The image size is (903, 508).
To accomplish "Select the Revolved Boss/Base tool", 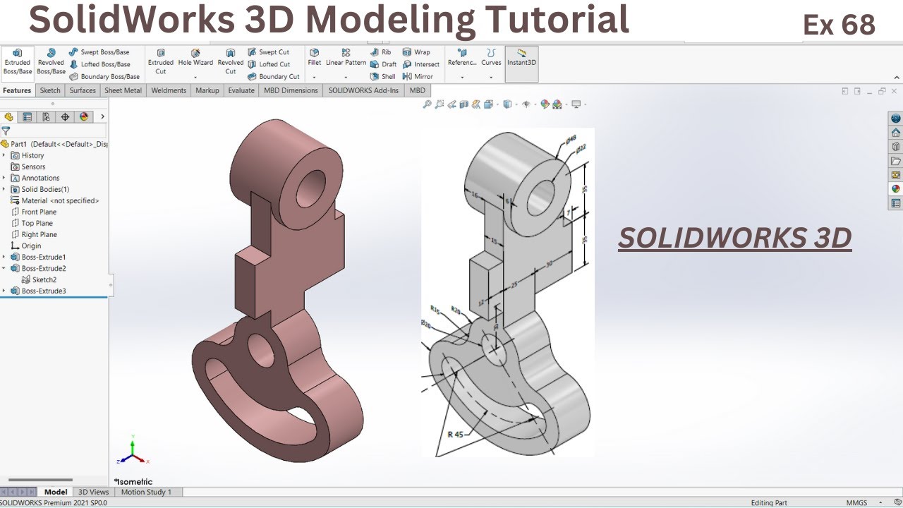I will click(51, 62).
